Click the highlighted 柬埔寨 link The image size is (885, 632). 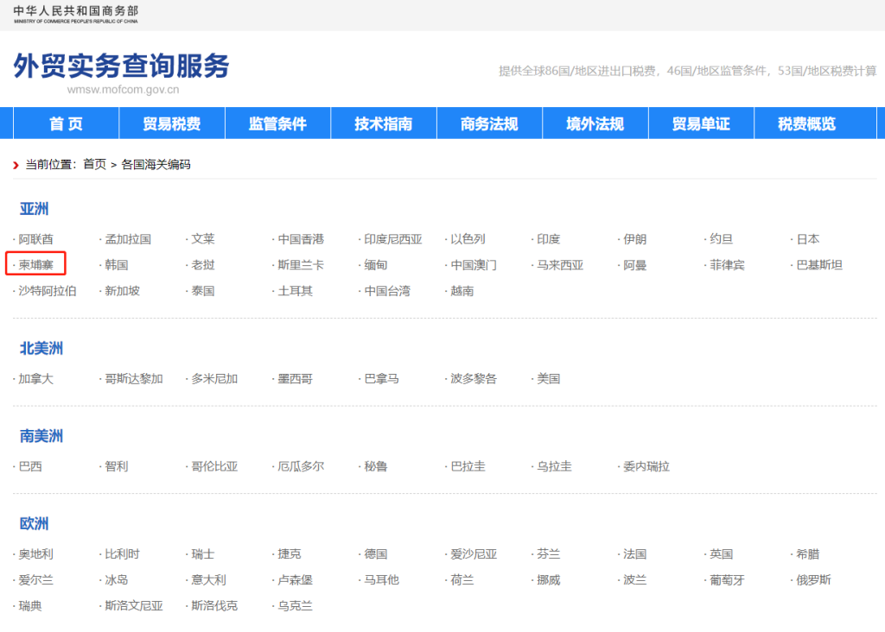pyautogui.click(x=35, y=265)
